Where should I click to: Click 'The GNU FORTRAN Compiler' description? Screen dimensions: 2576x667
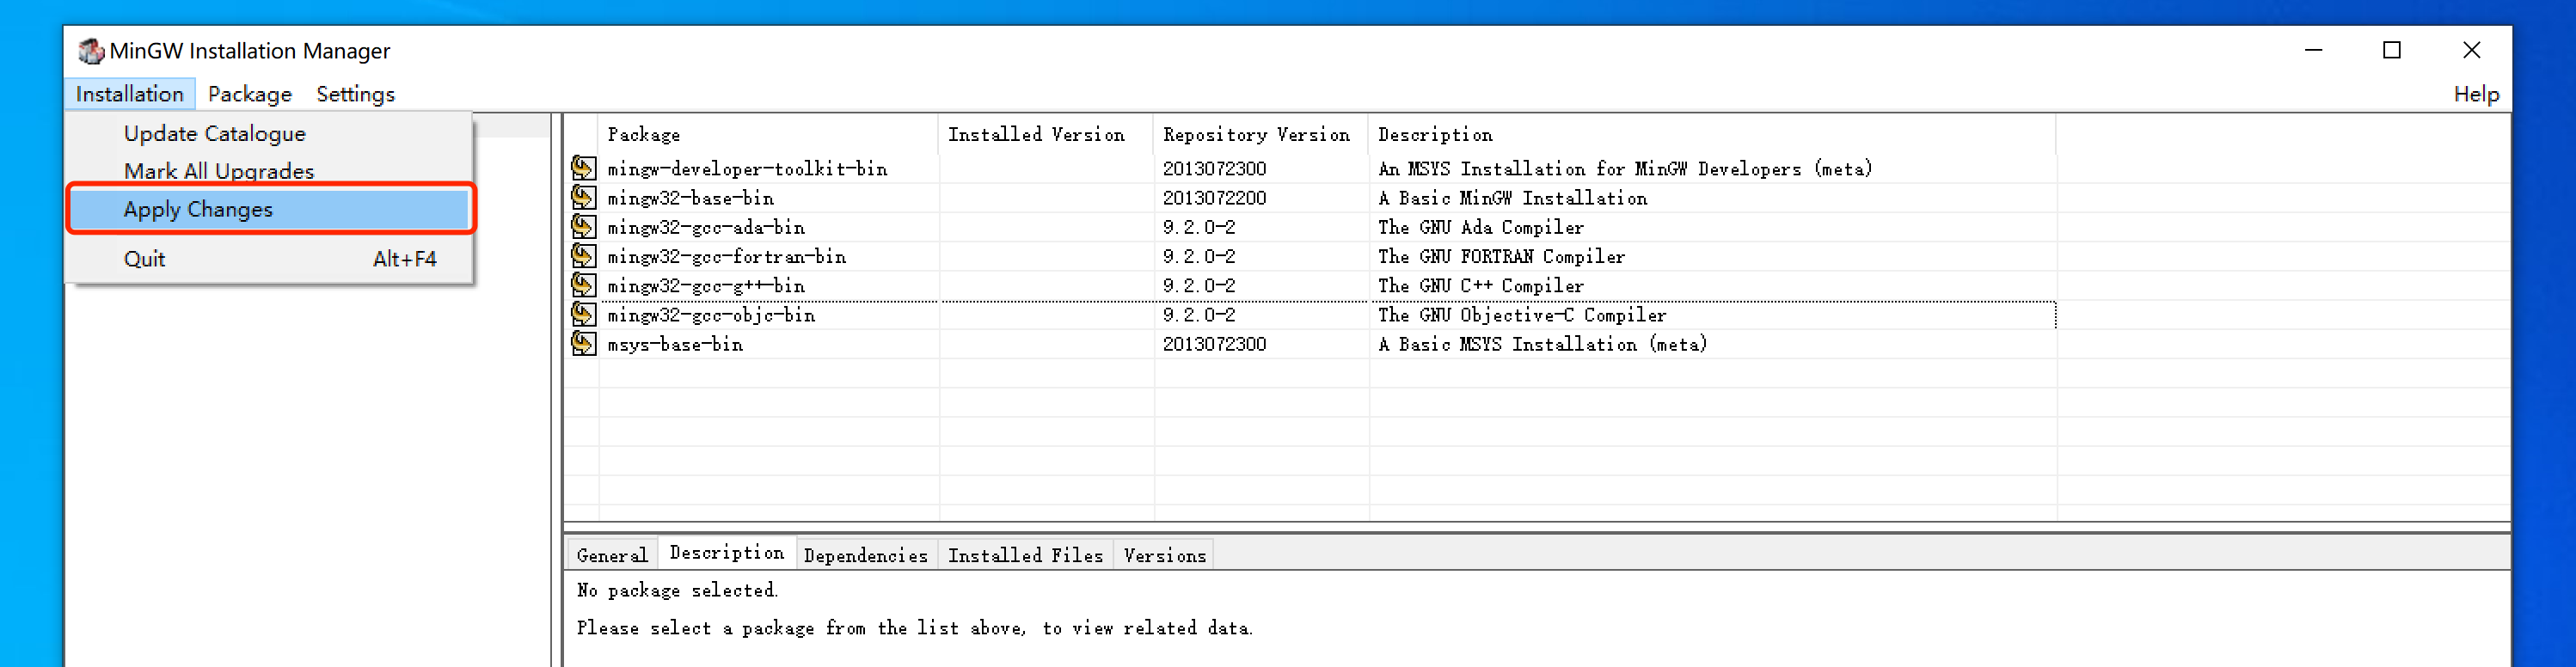[x=1501, y=256]
